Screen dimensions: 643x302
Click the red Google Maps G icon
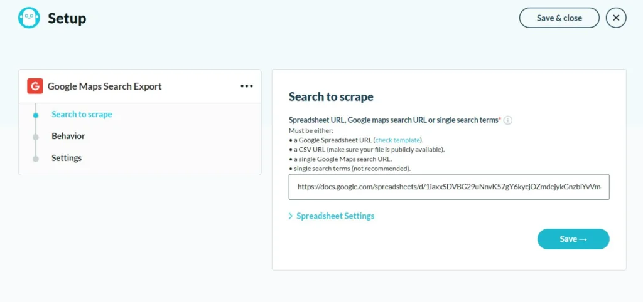pyautogui.click(x=35, y=86)
